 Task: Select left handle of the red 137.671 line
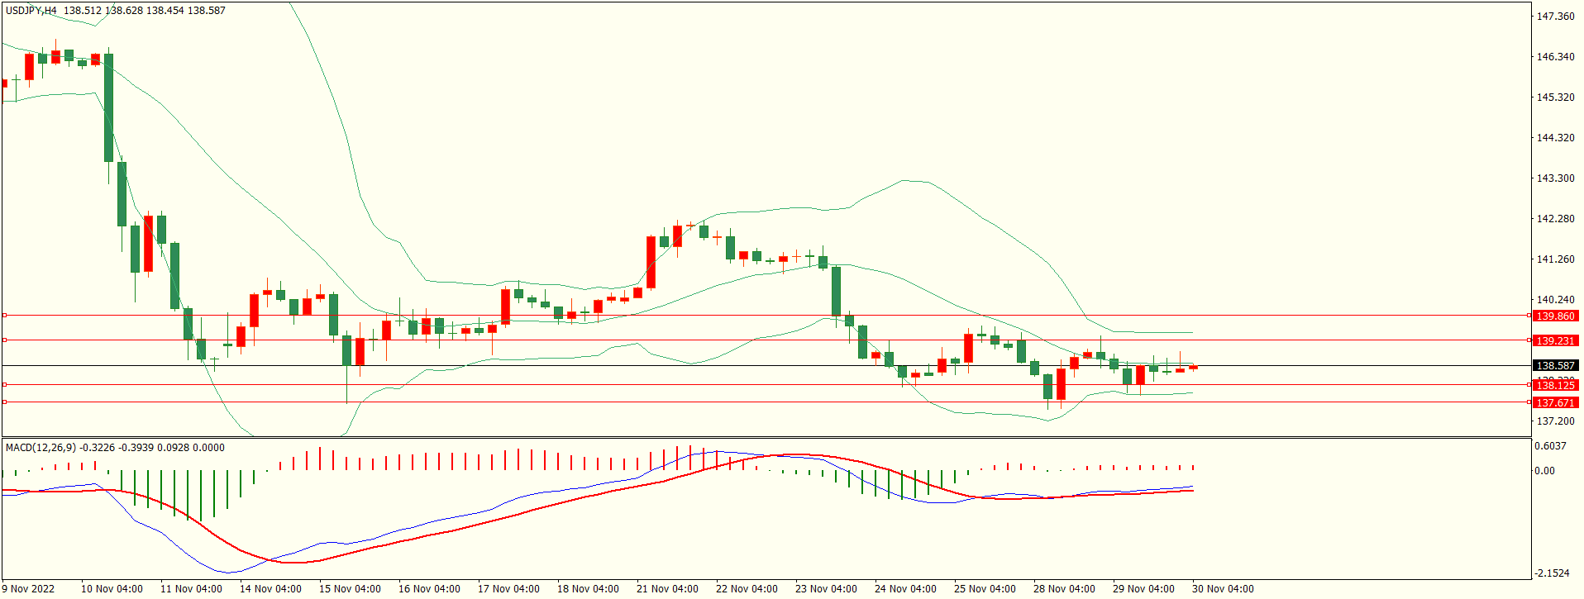(x=4, y=402)
